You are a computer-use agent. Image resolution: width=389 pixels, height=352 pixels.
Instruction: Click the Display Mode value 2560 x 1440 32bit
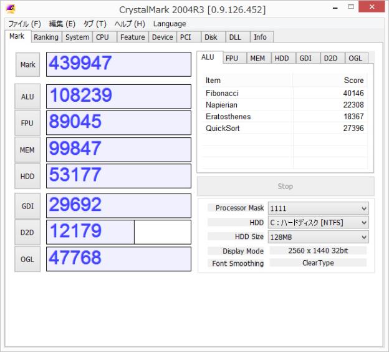318,251
